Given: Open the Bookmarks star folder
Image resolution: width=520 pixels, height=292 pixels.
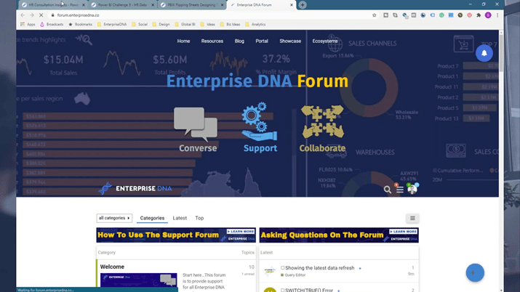Looking at the screenshot, I should pos(80,25).
